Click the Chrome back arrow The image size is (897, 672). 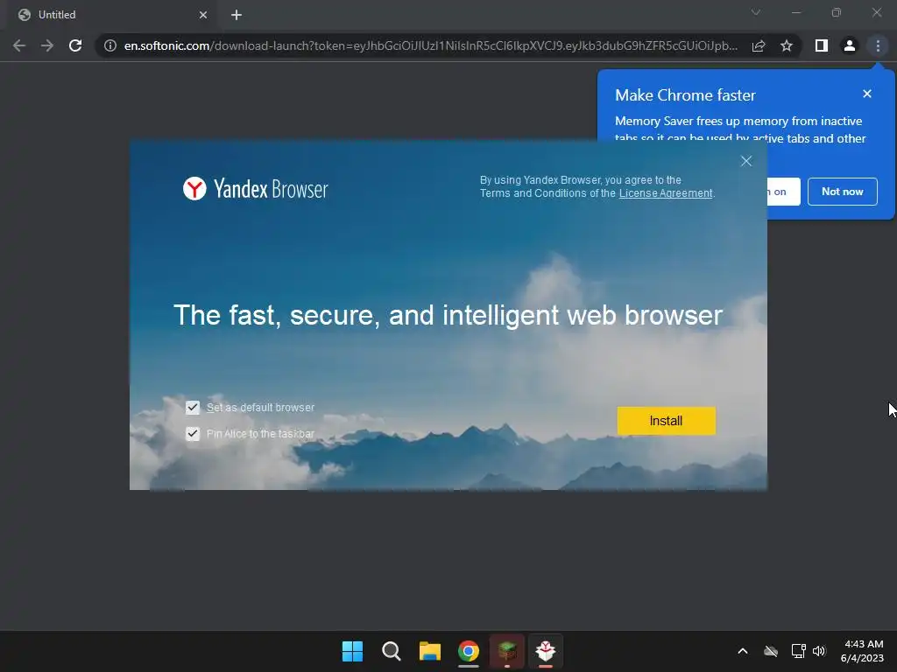coord(19,45)
